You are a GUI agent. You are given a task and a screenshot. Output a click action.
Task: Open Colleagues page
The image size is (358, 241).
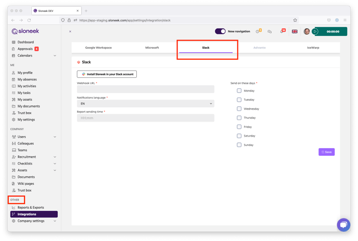[x=25, y=143]
